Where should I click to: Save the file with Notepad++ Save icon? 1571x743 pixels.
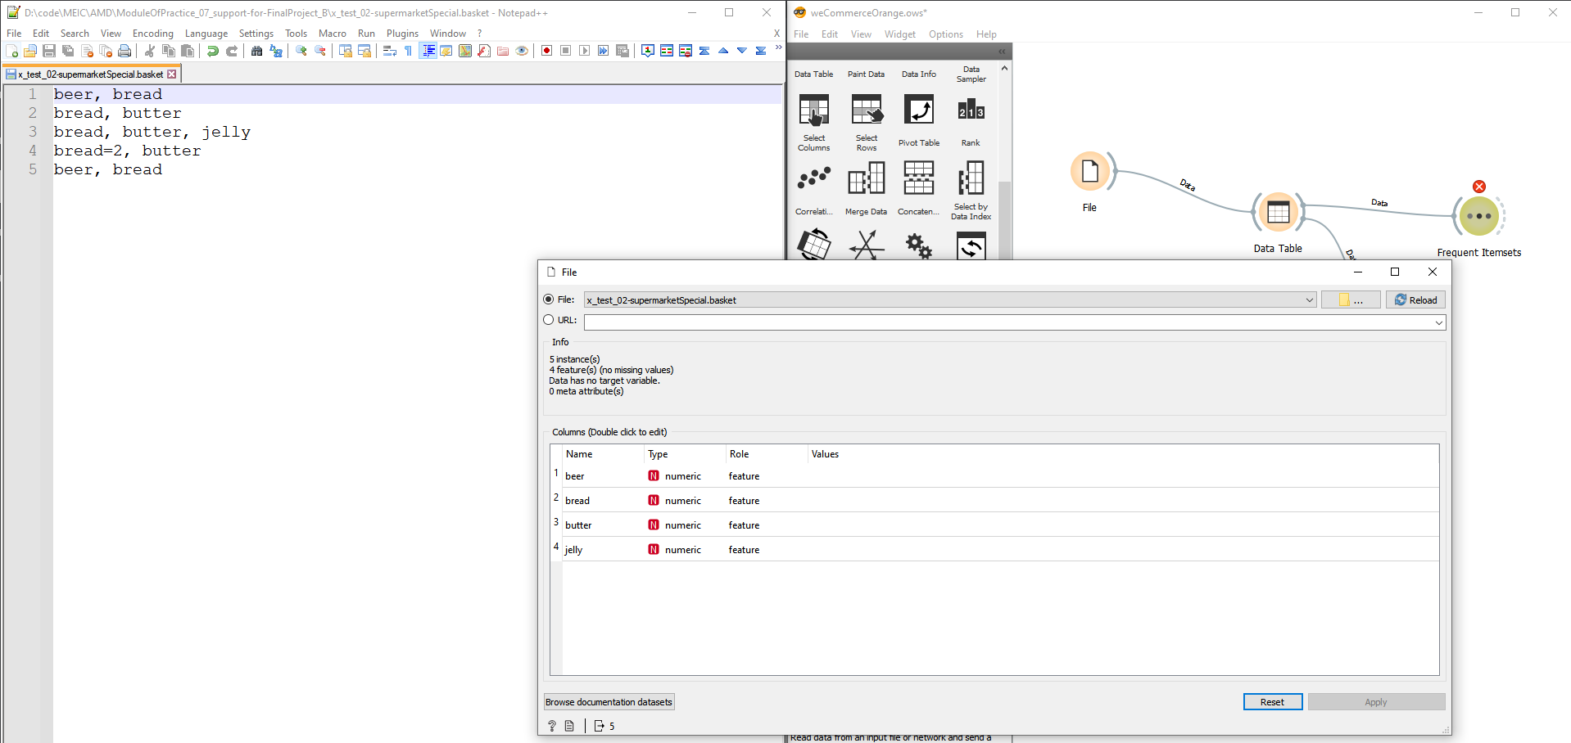tap(49, 51)
